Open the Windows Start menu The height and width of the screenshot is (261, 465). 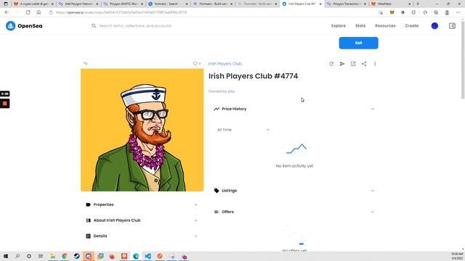(x=6, y=256)
